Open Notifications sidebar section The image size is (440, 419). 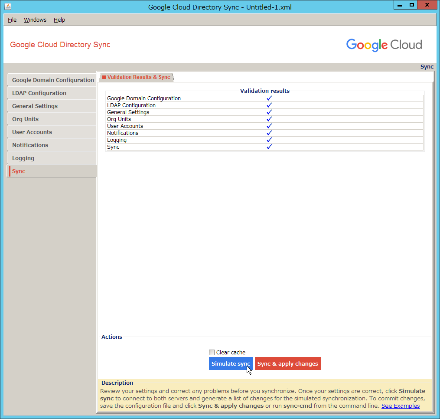click(x=52, y=145)
